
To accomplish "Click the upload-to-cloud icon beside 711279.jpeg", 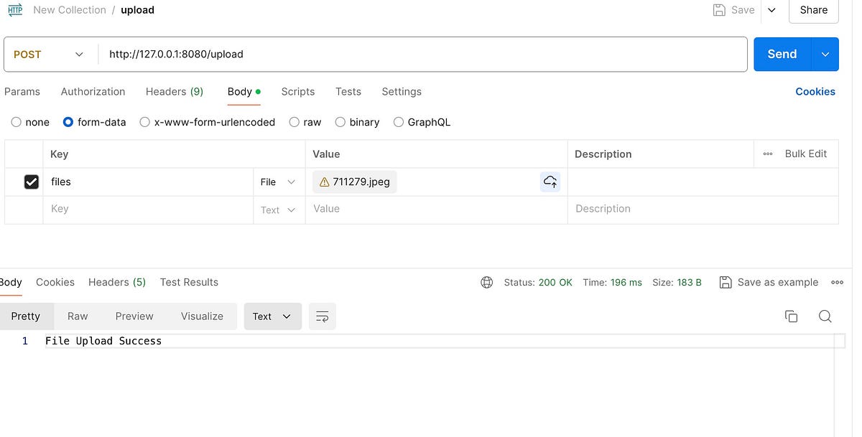I will pyautogui.click(x=550, y=182).
